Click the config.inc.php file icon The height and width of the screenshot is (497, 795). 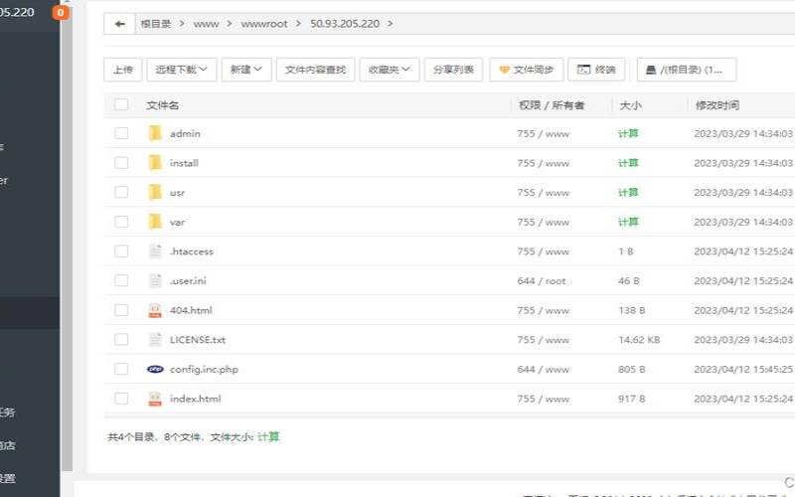click(x=155, y=369)
